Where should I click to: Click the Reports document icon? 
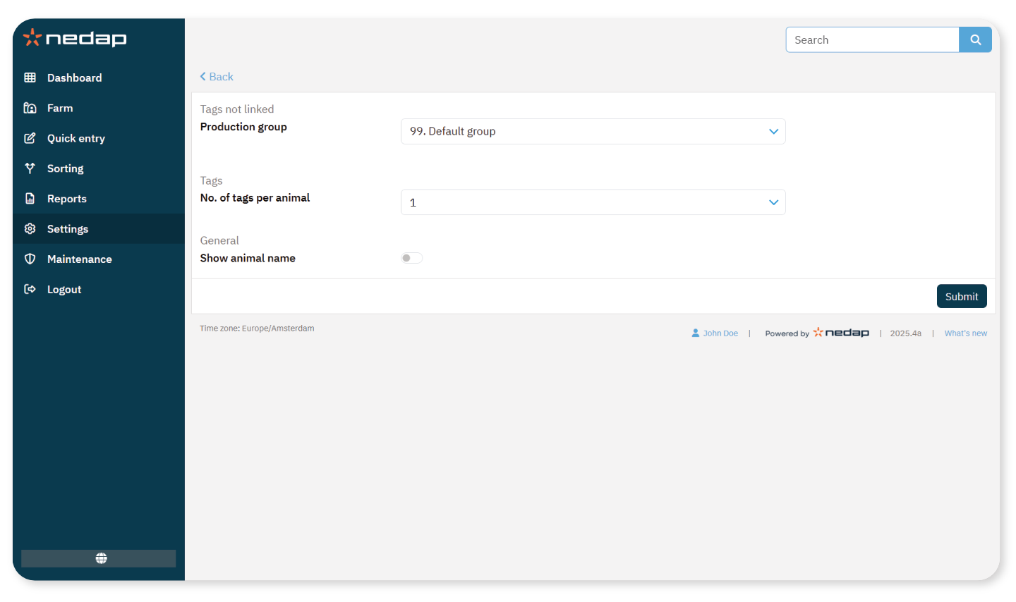pyautogui.click(x=30, y=199)
